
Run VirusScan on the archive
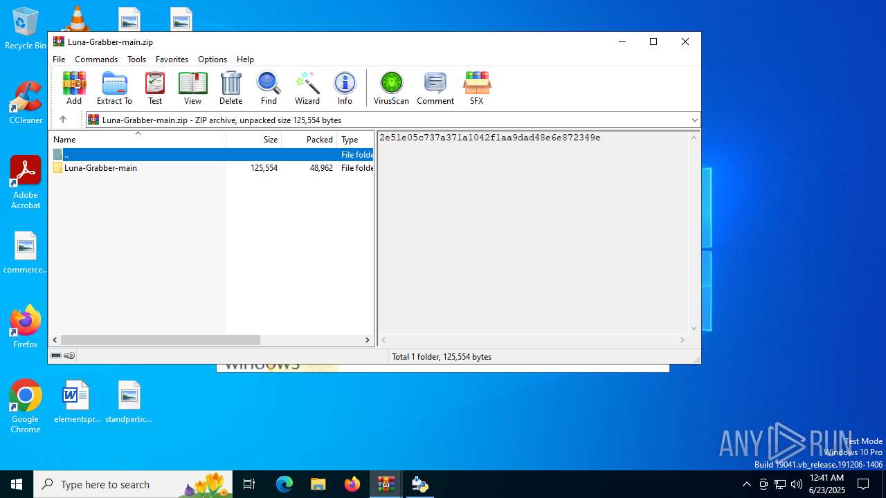[x=391, y=88]
